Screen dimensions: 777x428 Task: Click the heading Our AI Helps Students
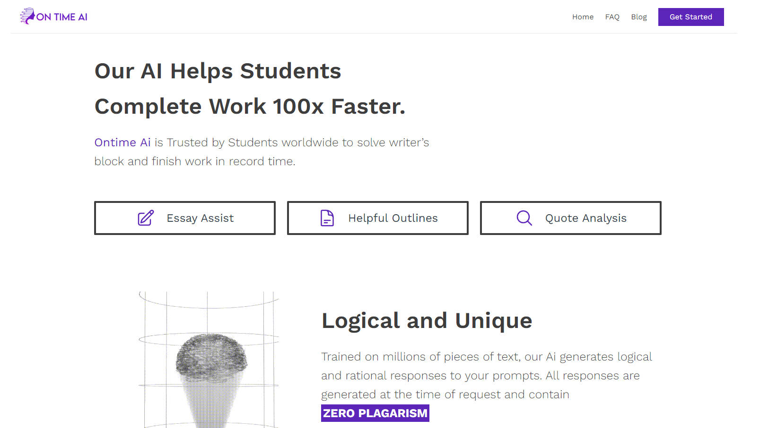[x=218, y=71]
